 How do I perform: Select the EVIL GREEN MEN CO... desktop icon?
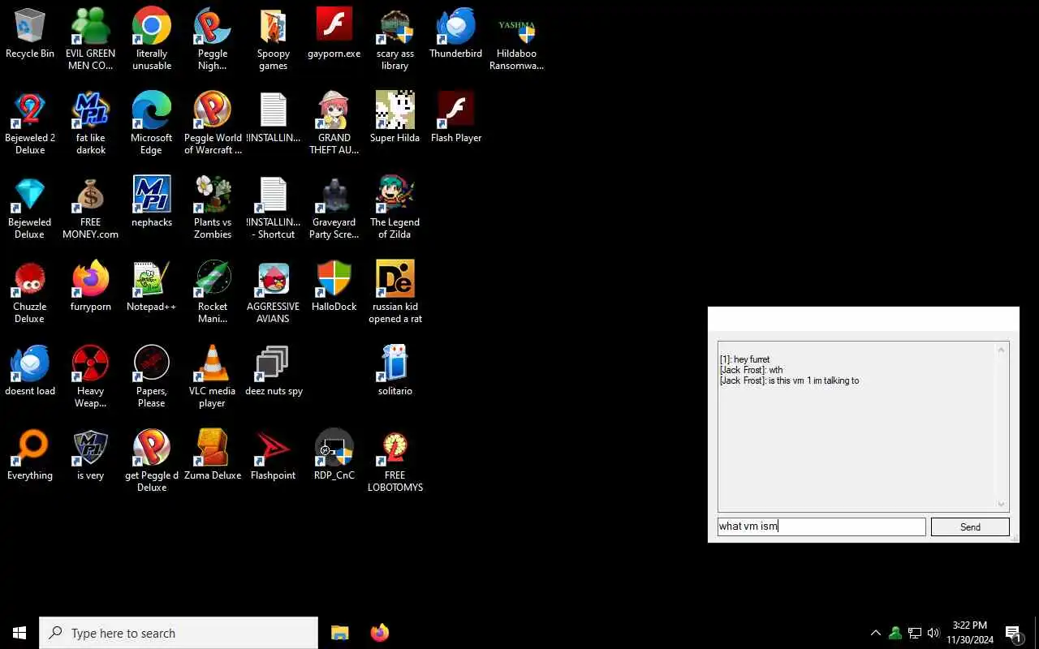[x=91, y=39]
